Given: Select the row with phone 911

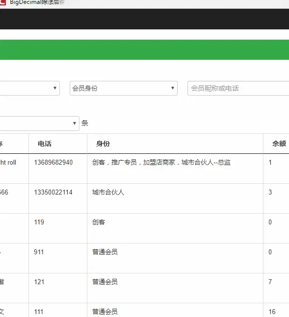Looking at the screenshot, I should 144,258.
